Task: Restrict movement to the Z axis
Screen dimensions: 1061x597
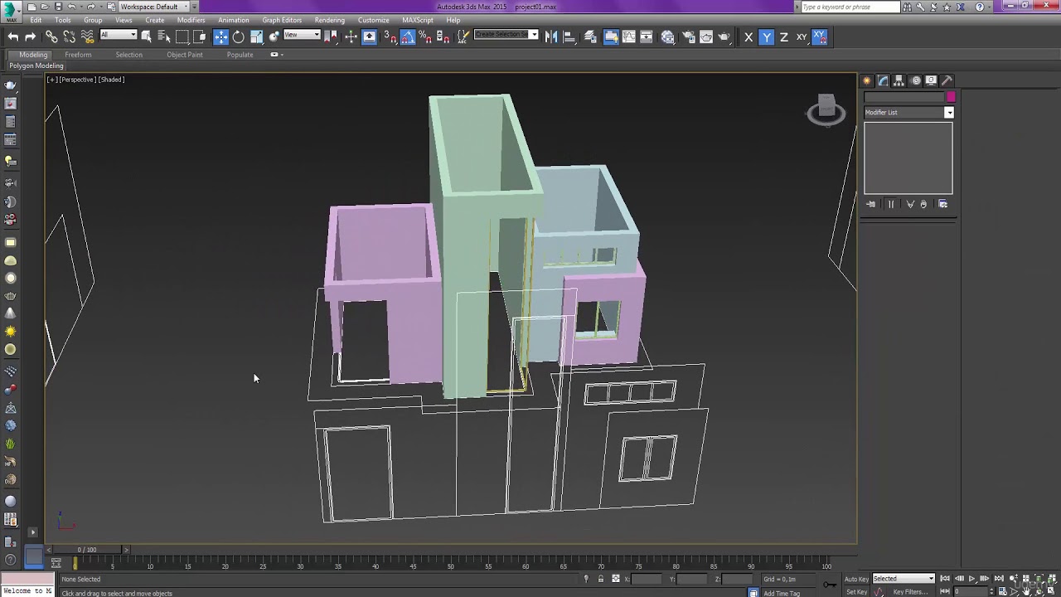Action: (783, 36)
